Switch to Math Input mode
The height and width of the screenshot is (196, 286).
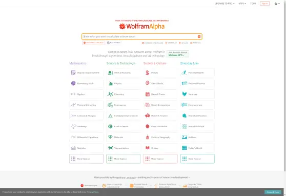[x=114, y=43]
